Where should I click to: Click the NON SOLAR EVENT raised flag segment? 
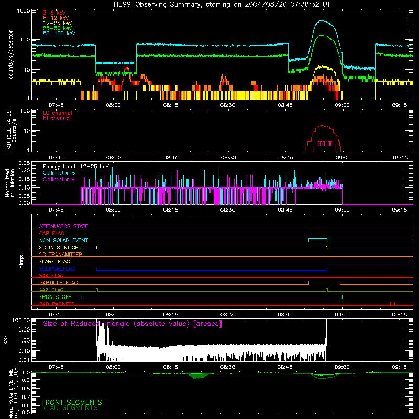pyautogui.click(x=318, y=239)
